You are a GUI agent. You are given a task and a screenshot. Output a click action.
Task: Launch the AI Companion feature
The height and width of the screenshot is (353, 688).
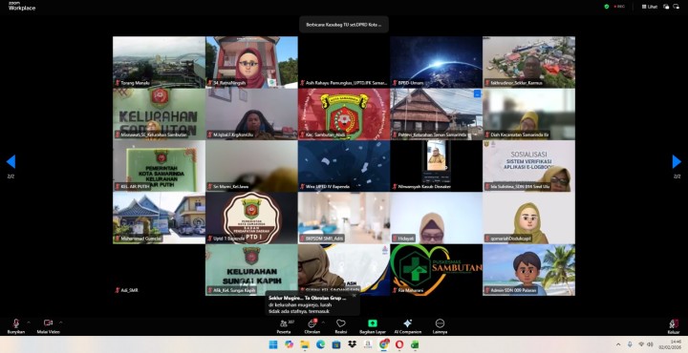coord(408,326)
